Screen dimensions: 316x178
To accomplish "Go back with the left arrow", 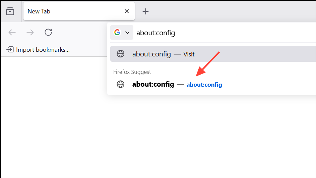I will pos(12,32).
